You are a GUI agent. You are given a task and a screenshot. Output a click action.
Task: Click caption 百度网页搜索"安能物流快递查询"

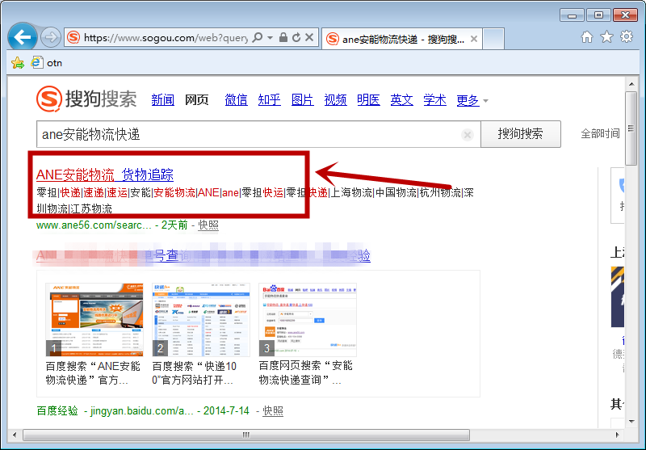point(306,372)
